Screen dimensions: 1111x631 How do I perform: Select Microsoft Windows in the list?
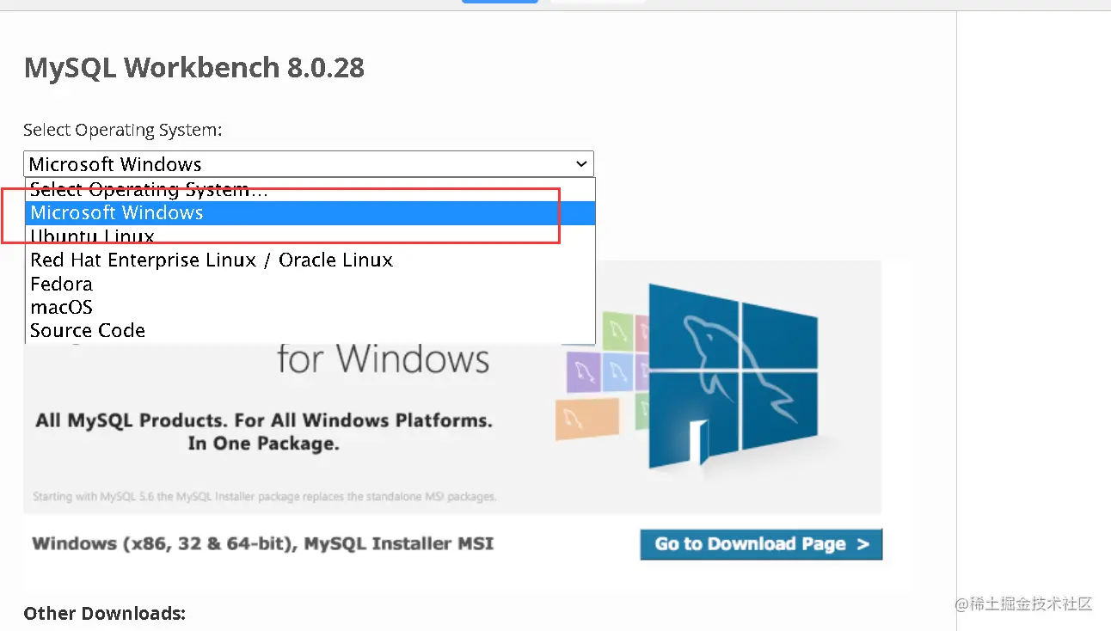pyautogui.click(x=310, y=213)
